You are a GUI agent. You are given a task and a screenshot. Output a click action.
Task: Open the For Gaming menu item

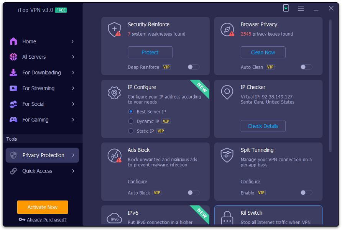tap(35, 120)
